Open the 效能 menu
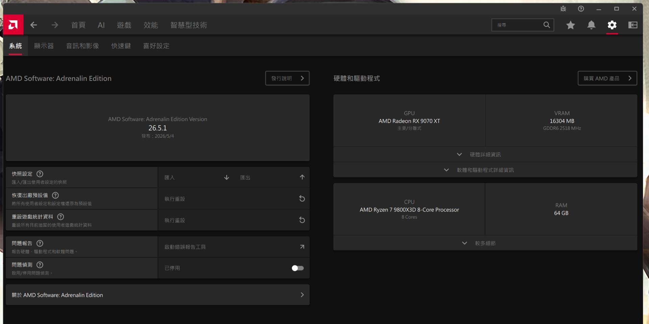The image size is (649, 324). click(151, 25)
